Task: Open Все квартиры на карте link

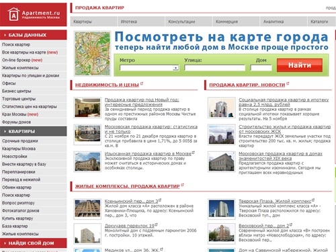Action: click(30, 52)
